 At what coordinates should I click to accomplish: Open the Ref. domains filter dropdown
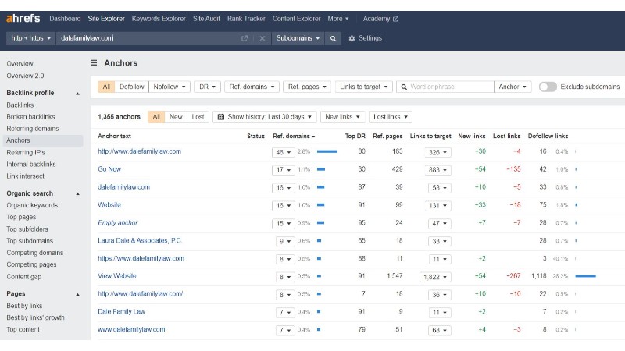pyautogui.click(x=252, y=87)
